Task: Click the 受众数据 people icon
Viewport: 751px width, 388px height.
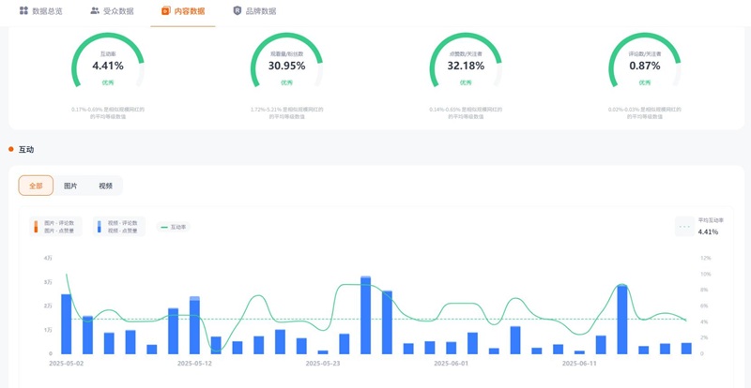Action: click(x=95, y=11)
